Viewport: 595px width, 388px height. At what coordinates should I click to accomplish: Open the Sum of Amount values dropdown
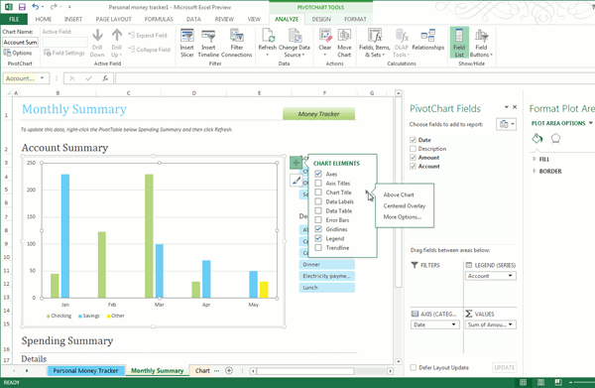tap(511, 324)
